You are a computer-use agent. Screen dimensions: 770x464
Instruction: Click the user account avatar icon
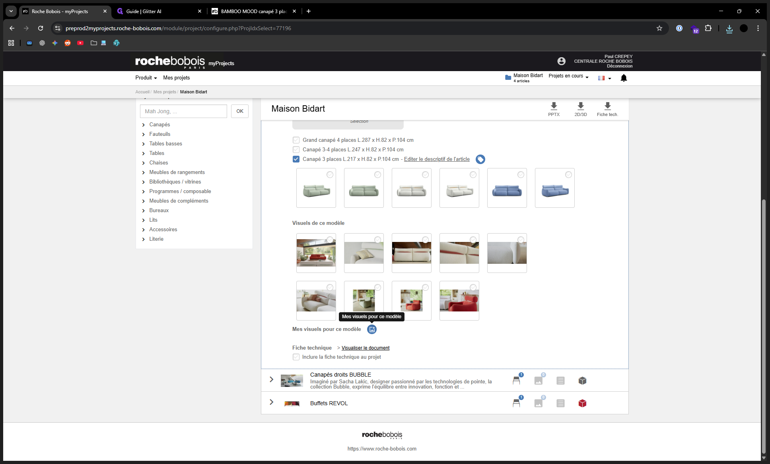tap(561, 61)
